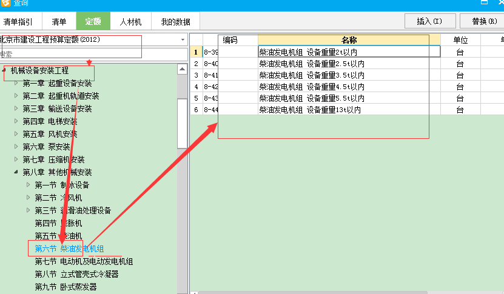Select 第四章 电梯安装 chapter
Image resolution: width=504 pixels, height=294 pixels.
(x=50, y=121)
